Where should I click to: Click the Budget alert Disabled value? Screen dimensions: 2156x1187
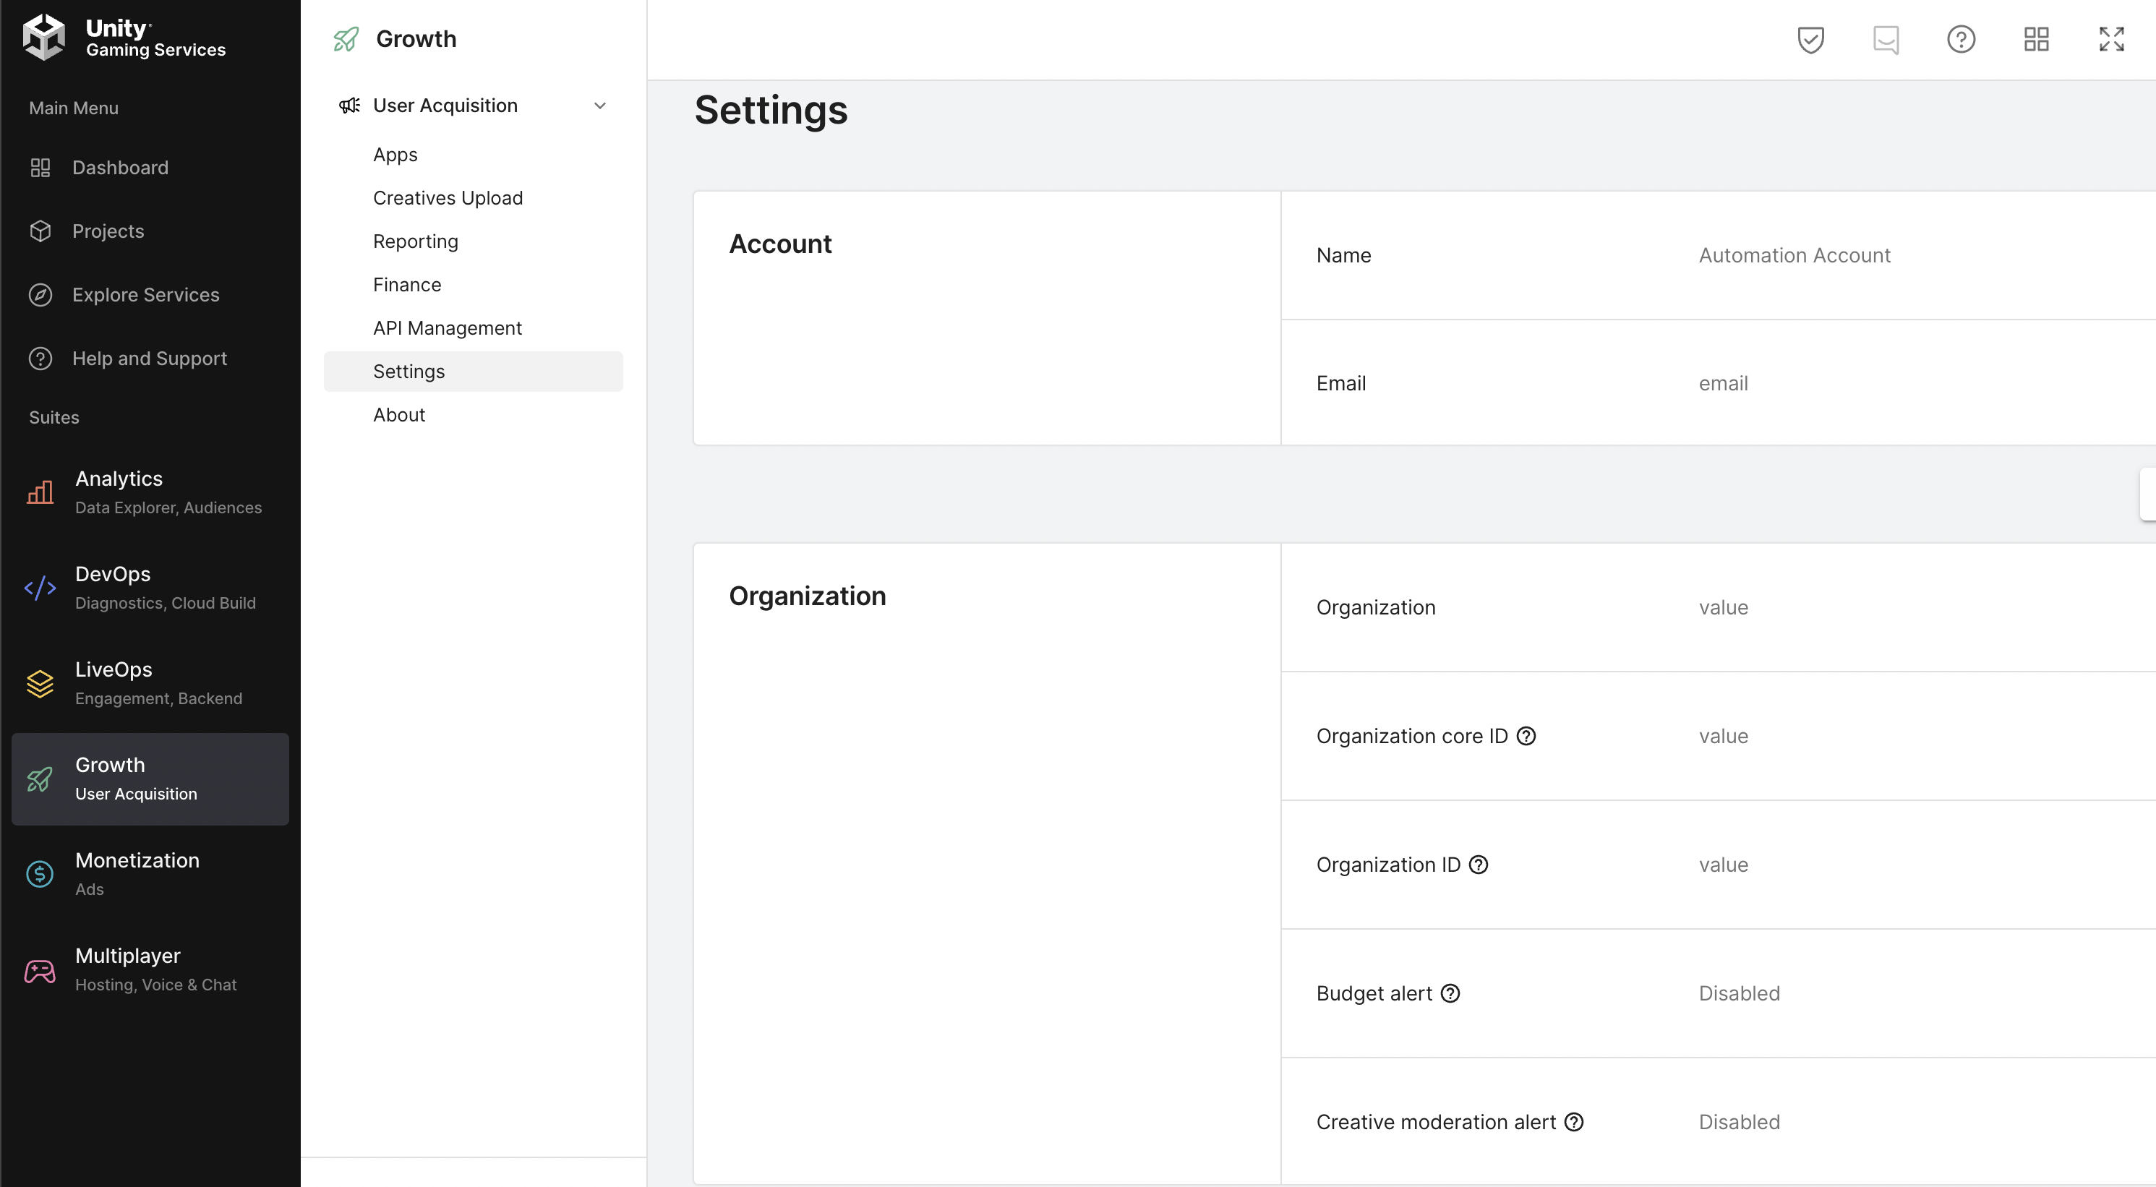[x=1740, y=994]
